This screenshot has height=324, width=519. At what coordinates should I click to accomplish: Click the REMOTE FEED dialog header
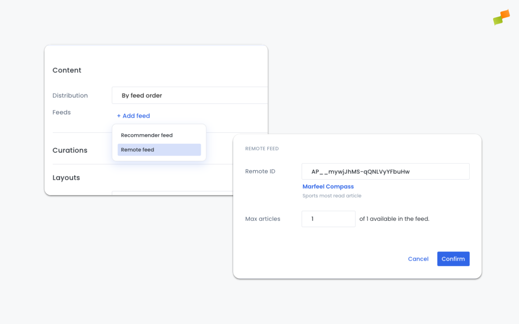pyautogui.click(x=262, y=148)
